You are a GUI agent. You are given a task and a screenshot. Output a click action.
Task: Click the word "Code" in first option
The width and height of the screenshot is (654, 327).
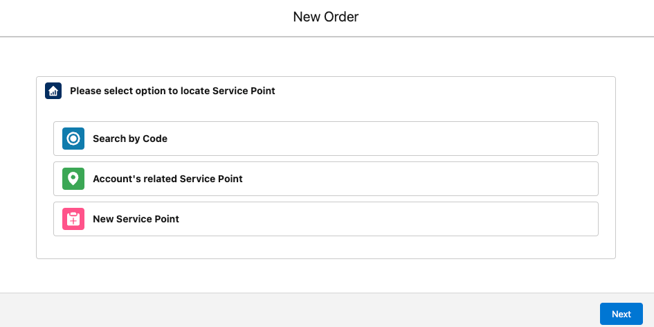(155, 139)
